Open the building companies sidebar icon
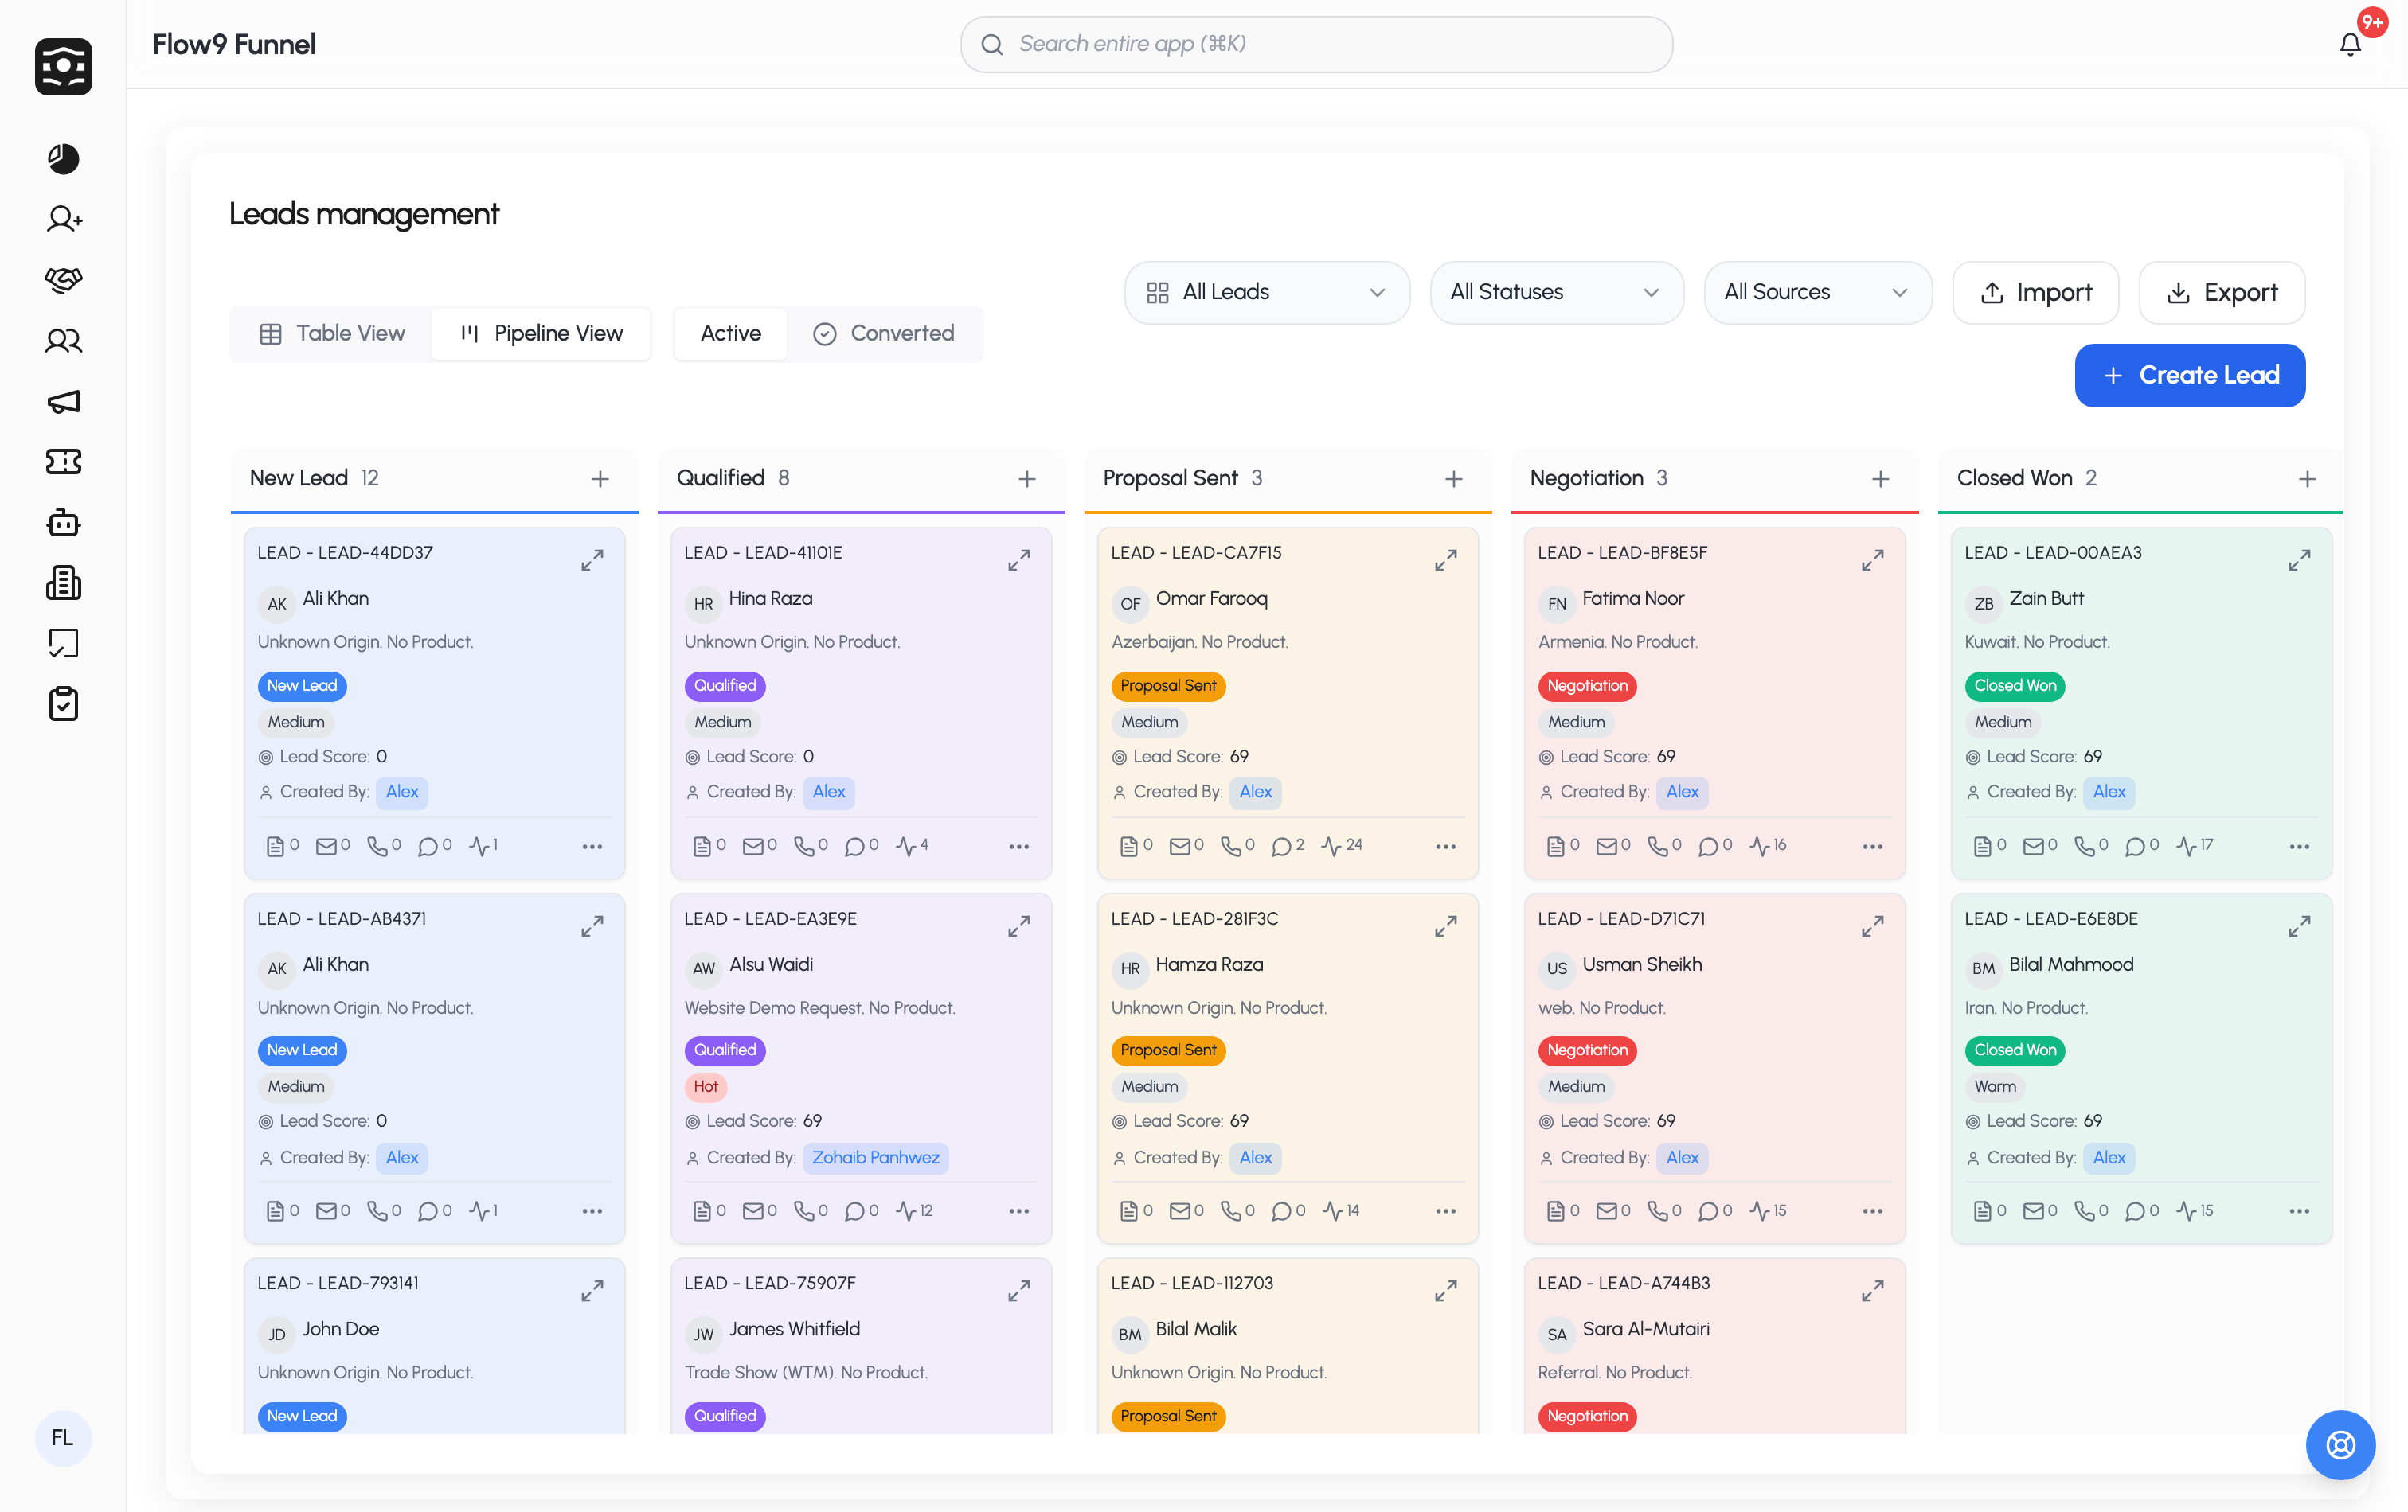 (63, 583)
